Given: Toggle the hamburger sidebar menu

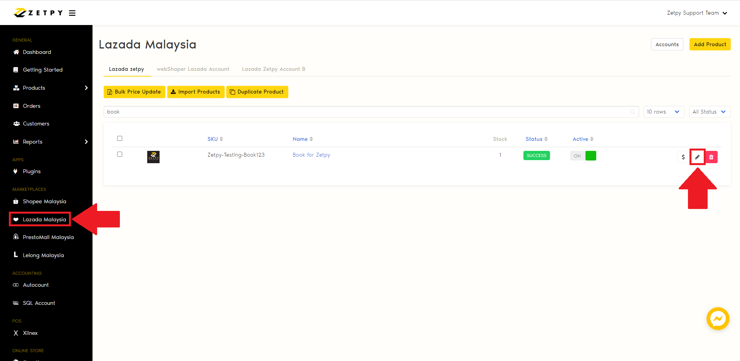Looking at the screenshot, I should pyautogui.click(x=72, y=13).
